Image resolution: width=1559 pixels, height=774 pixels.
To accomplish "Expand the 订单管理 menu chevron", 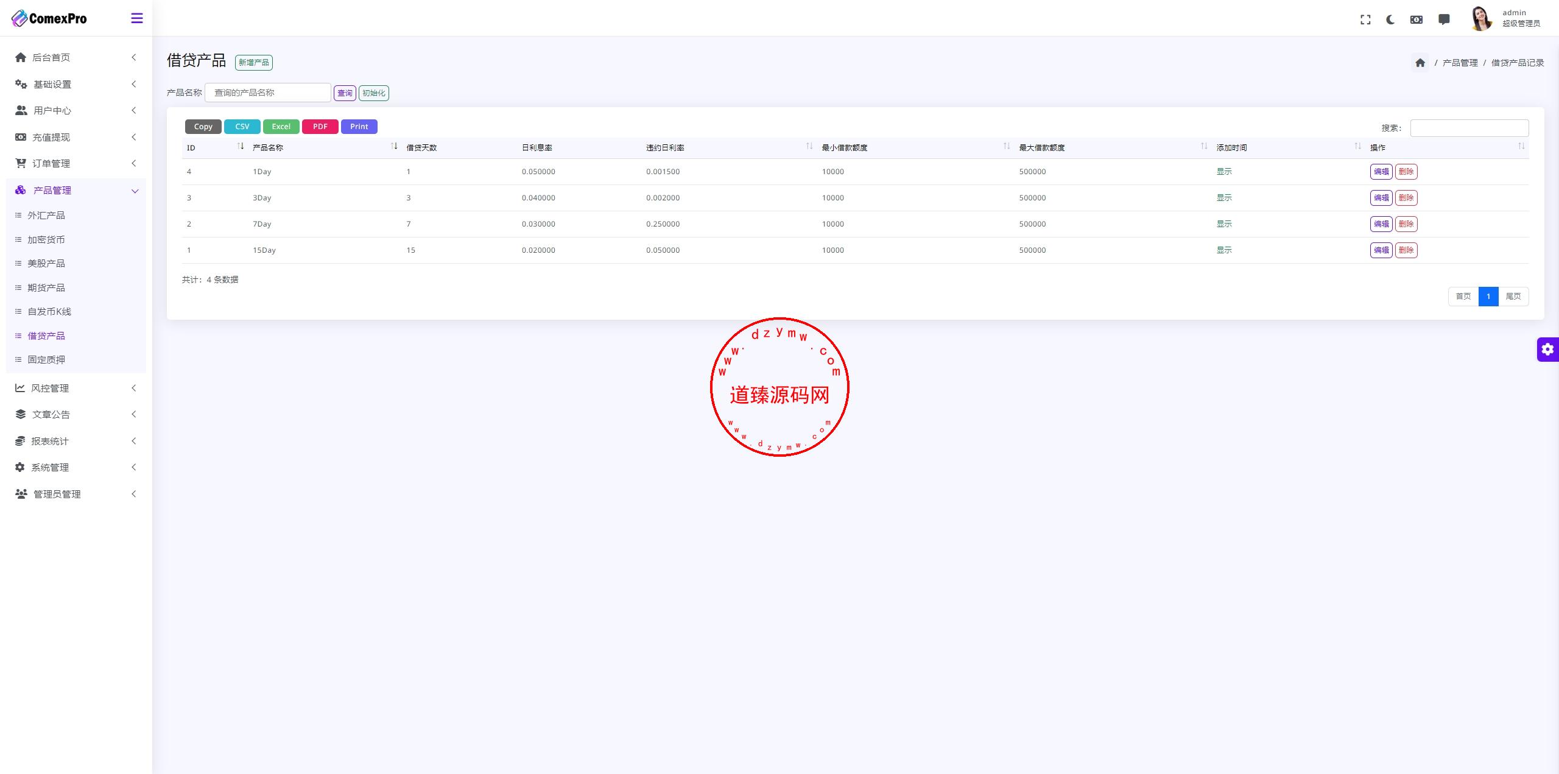I will click(134, 163).
